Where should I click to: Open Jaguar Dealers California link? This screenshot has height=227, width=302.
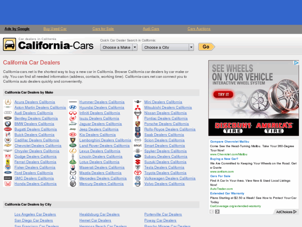coord(101,124)
